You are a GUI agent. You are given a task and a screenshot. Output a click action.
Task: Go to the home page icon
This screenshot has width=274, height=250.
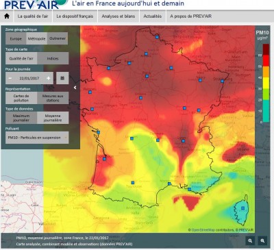(7, 16)
